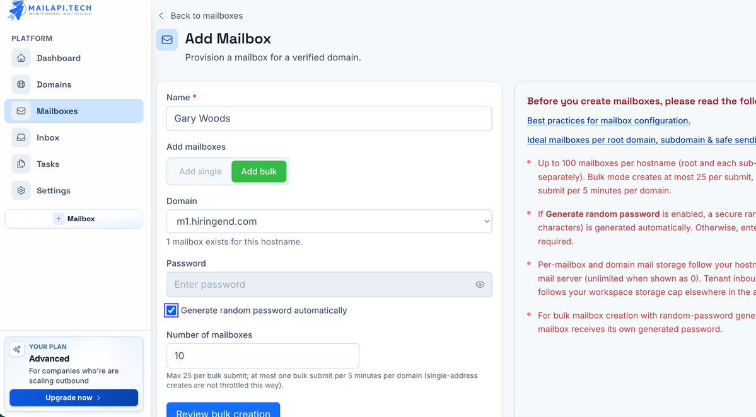Click Review bulk creation button
The width and height of the screenshot is (756, 417).
point(223,410)
